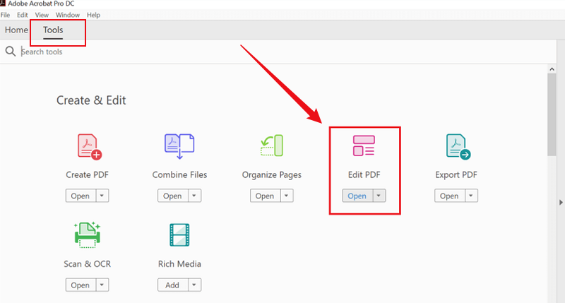Expand the Scan & OCR dropdown arrow

click(102, 285)
